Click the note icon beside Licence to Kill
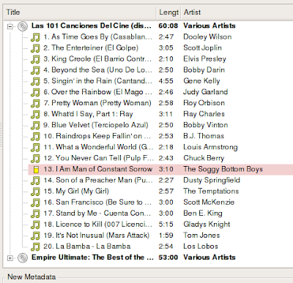Image resolution: width=293 pixels, height=283 pixels. (35, 224)
